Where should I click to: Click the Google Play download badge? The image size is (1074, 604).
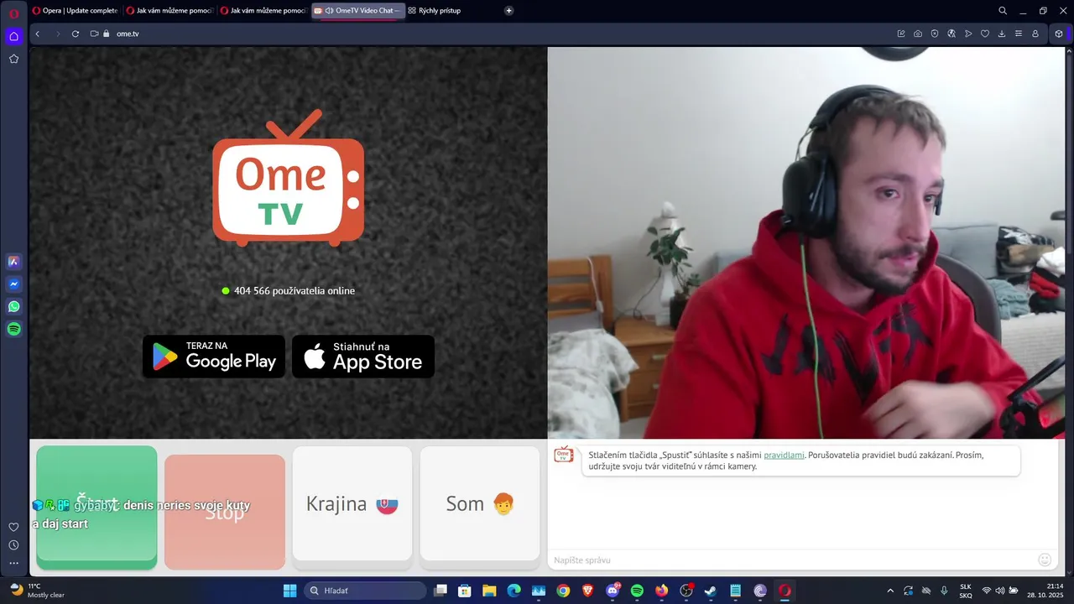(x=214, y=357)
